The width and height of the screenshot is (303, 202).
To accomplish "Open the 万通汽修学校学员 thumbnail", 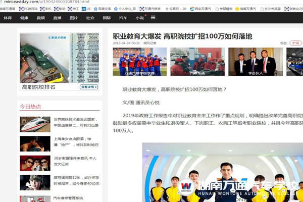I will coord(140,62).
